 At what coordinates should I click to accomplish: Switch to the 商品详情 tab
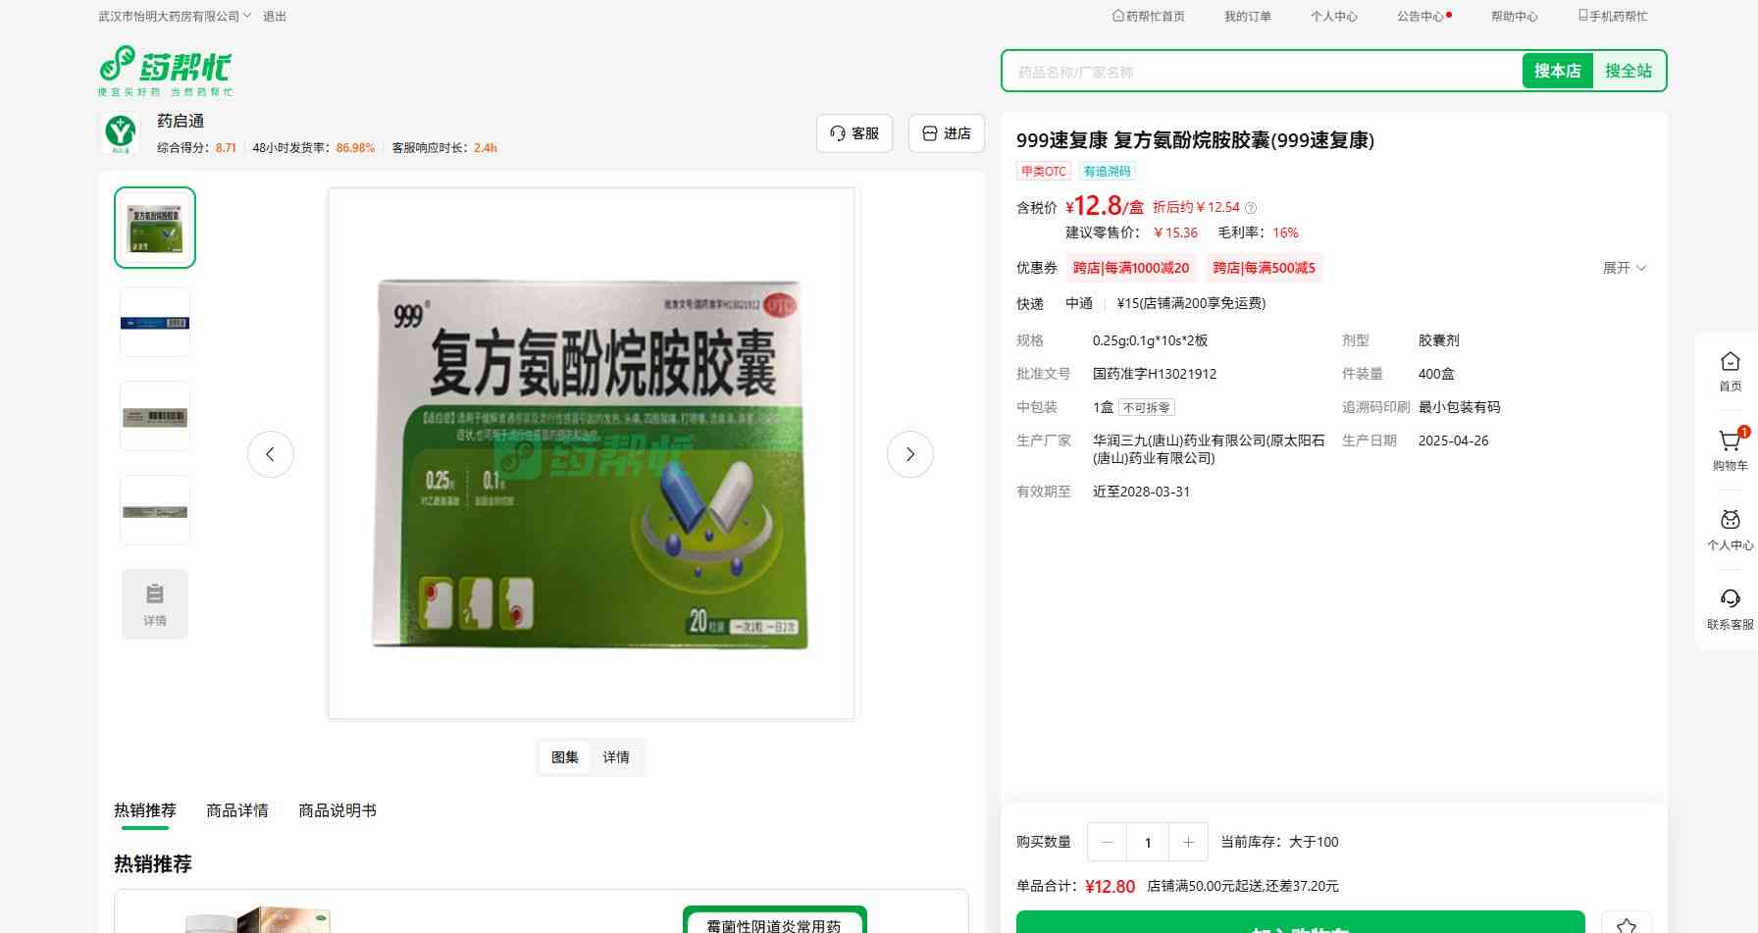(237, 810)
